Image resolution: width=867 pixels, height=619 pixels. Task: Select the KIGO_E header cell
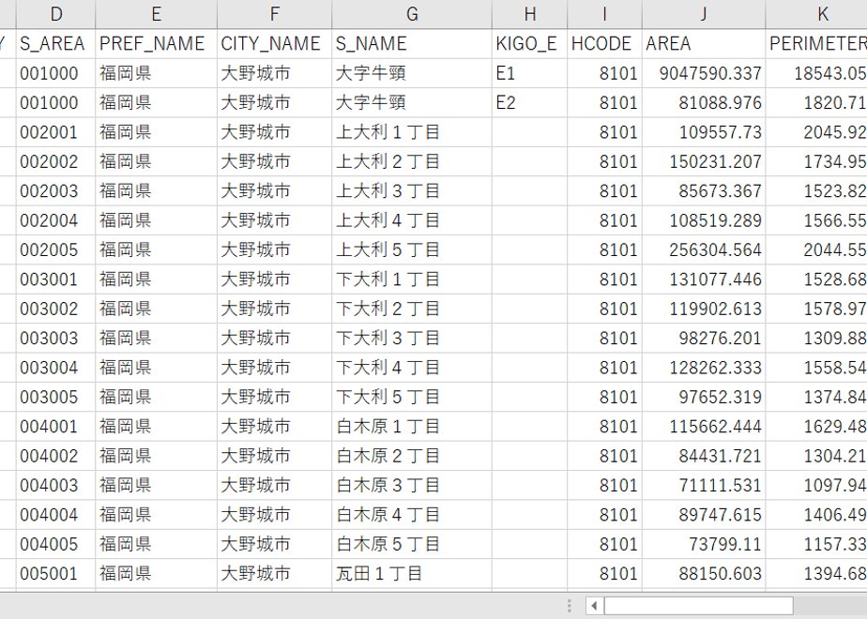(x=530, y=44)
